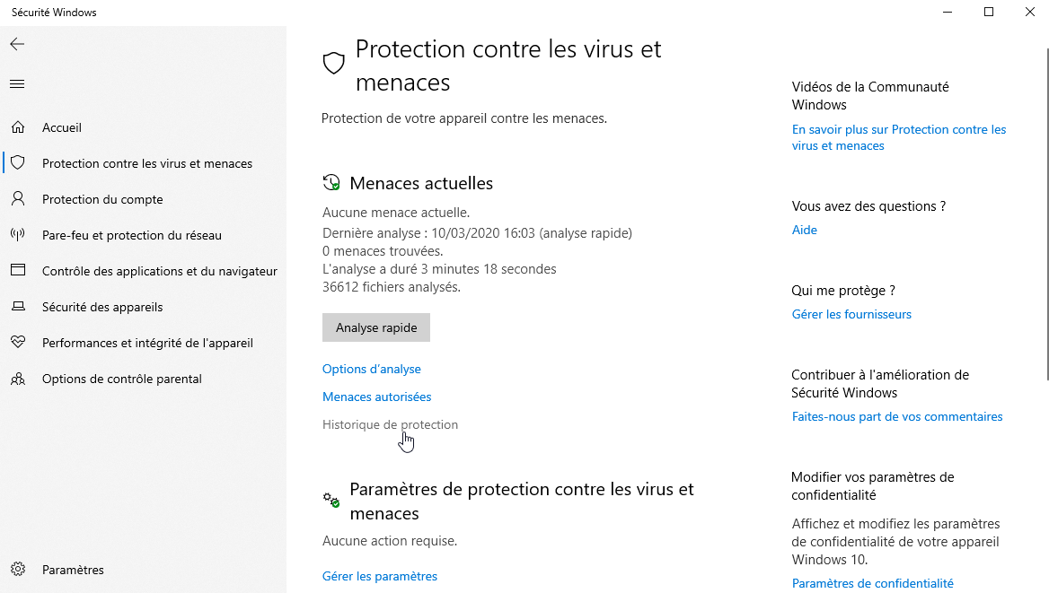Screen dimensions: 1049x593
Task: Select Options de contrôle parental family icon
Action: click(18, 378)
